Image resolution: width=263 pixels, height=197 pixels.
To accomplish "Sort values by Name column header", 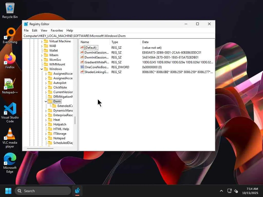I will coord(95,42).
